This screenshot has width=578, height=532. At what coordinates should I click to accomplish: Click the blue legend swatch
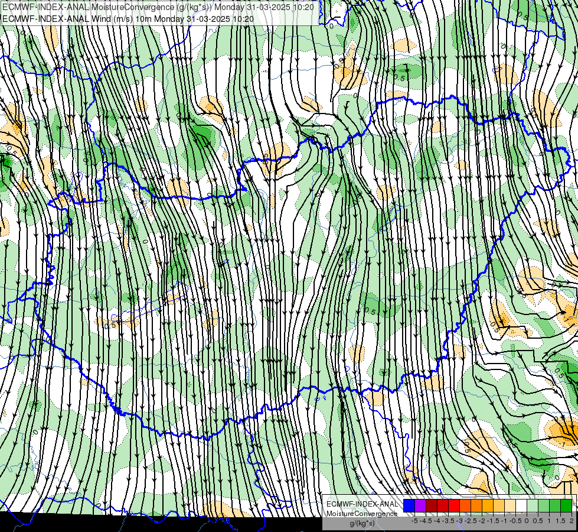coord(409,505)
